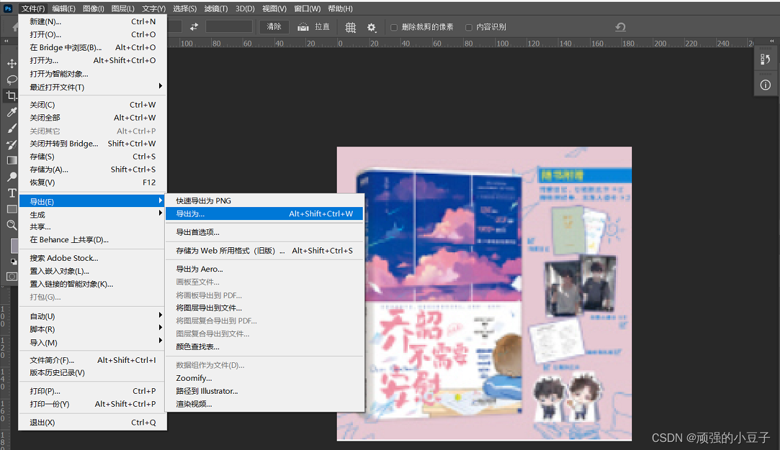Open the 3D menu

point(245,9)
